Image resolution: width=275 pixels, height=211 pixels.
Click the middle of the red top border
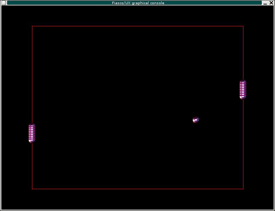pyautogui.click(x=137, y=26)
